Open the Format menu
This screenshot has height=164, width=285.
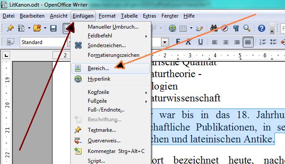(x=107, y=16)
